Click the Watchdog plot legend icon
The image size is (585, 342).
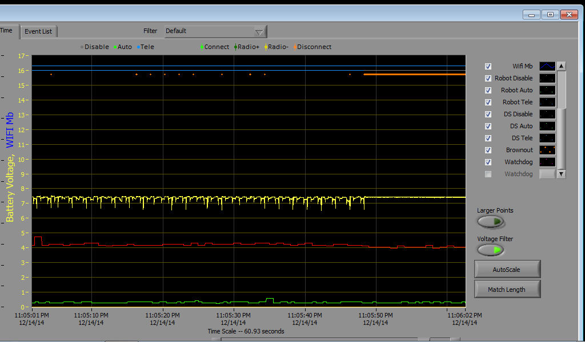coord(547,162)
